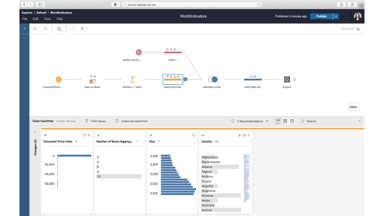This screenshot has height=216, width=384.
Task: Open the Publish dropdown arrow
Action: pyautogui.click(x=336, y=16)
